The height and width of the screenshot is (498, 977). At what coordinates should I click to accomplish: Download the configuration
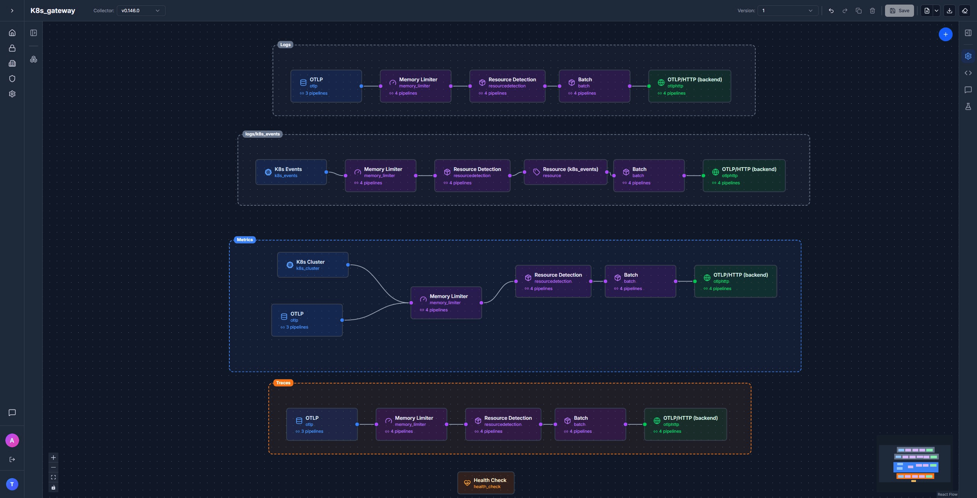(x=950, y=11)
